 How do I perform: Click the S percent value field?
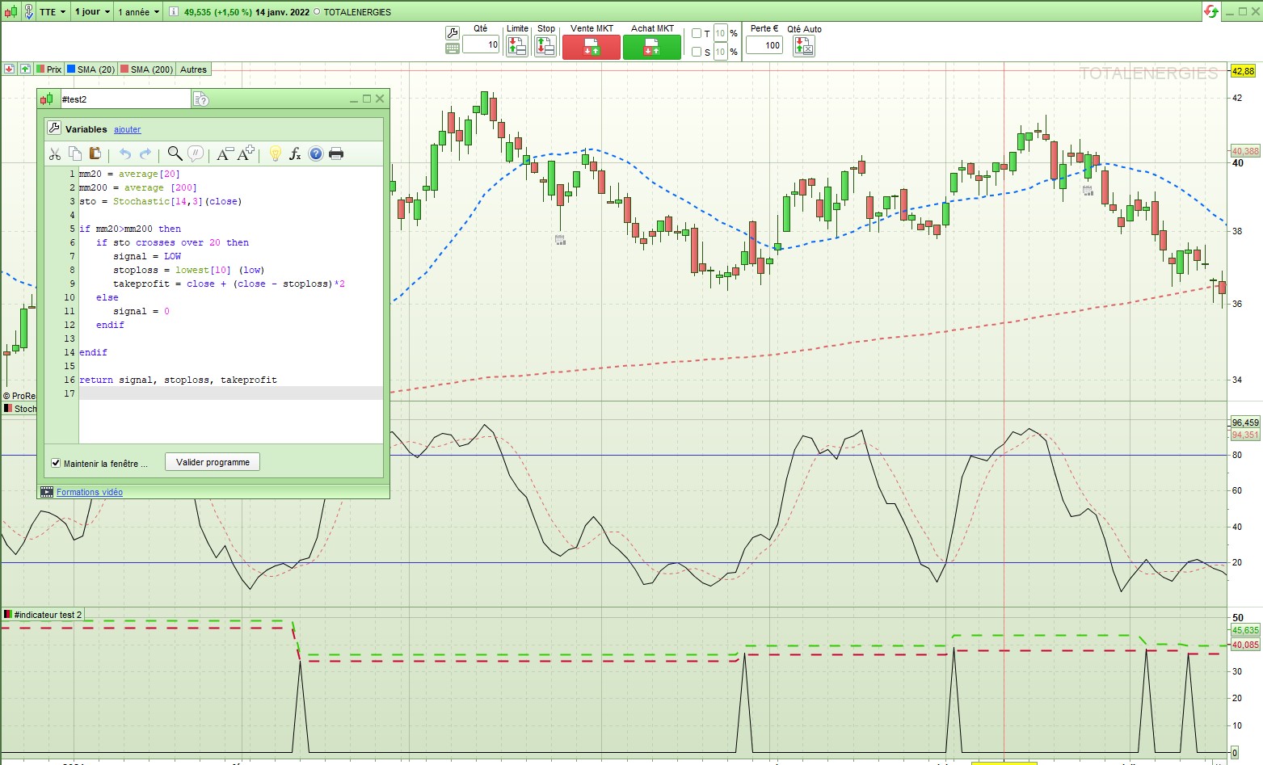tap(720, 52)
